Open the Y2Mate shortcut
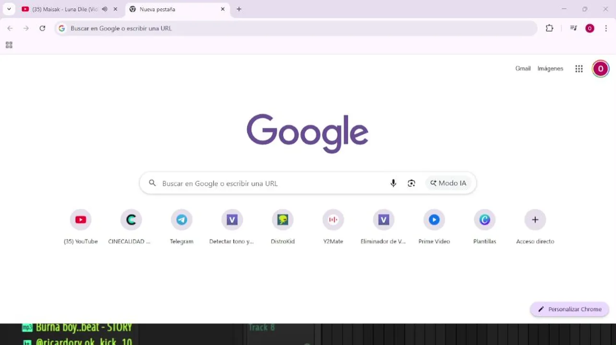The height and width of the screenshot is (345, 616). 333,227
